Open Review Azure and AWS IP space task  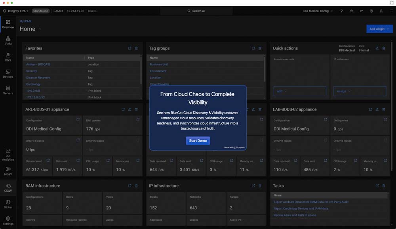tap(295, 215)
